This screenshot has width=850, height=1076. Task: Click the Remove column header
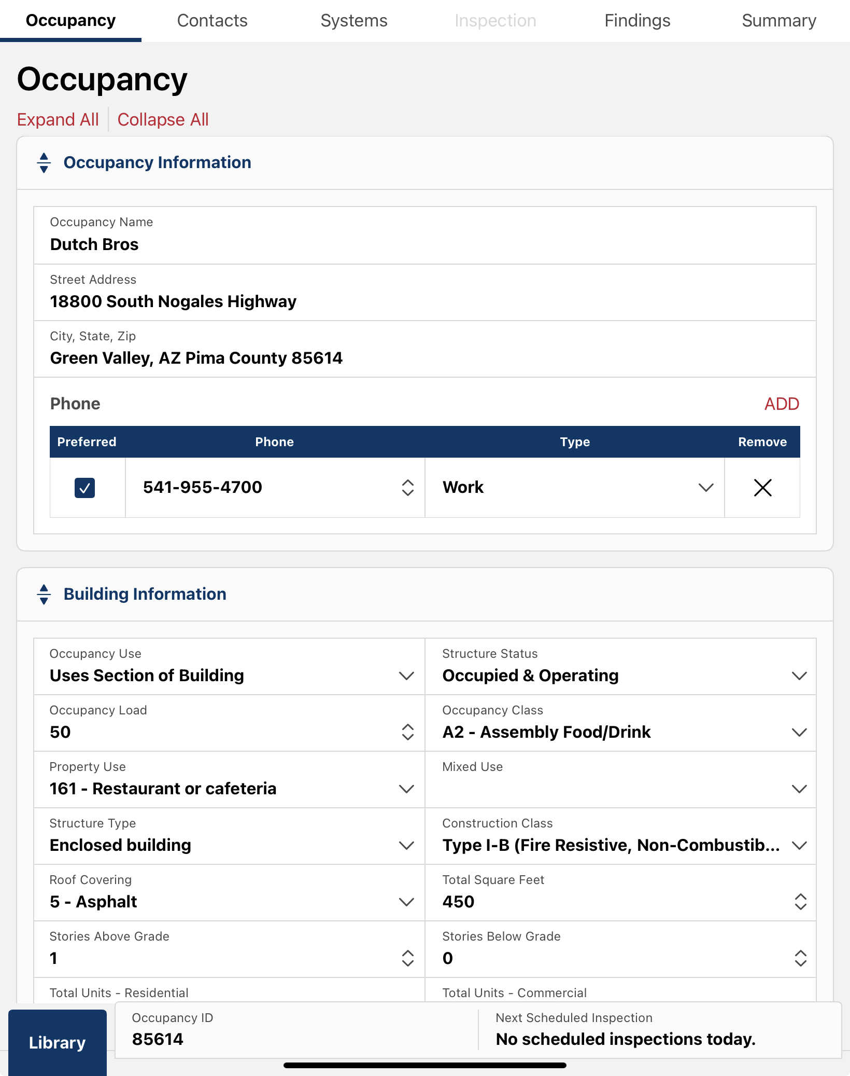pyautogui.click(x=762, y=442)
